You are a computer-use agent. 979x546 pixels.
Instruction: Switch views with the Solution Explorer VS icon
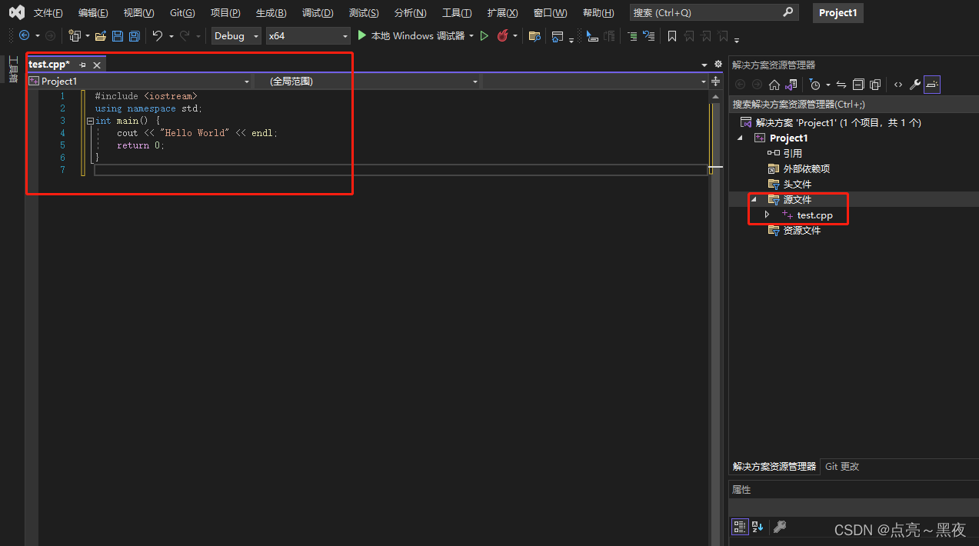tap(791, 85)
